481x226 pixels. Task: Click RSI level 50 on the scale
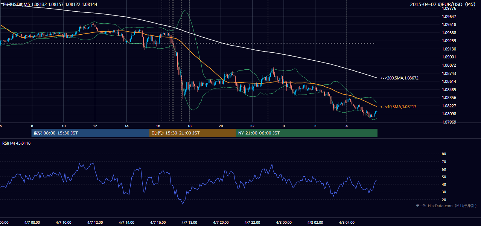tap(444, 177)
